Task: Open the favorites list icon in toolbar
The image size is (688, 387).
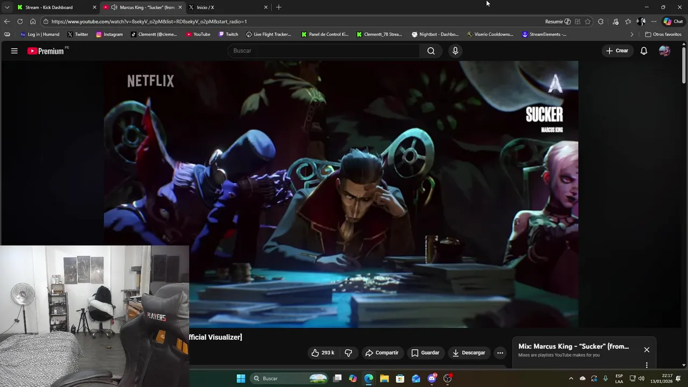Action: pyautogui.click(x=628, y=21)
